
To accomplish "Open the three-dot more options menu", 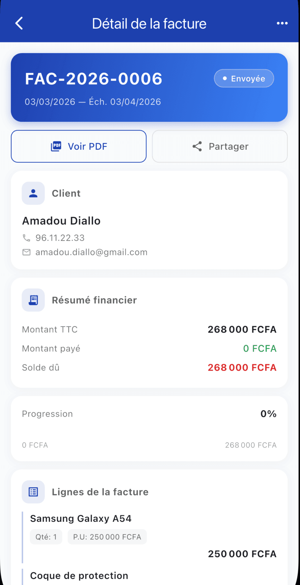I will 282,23.
